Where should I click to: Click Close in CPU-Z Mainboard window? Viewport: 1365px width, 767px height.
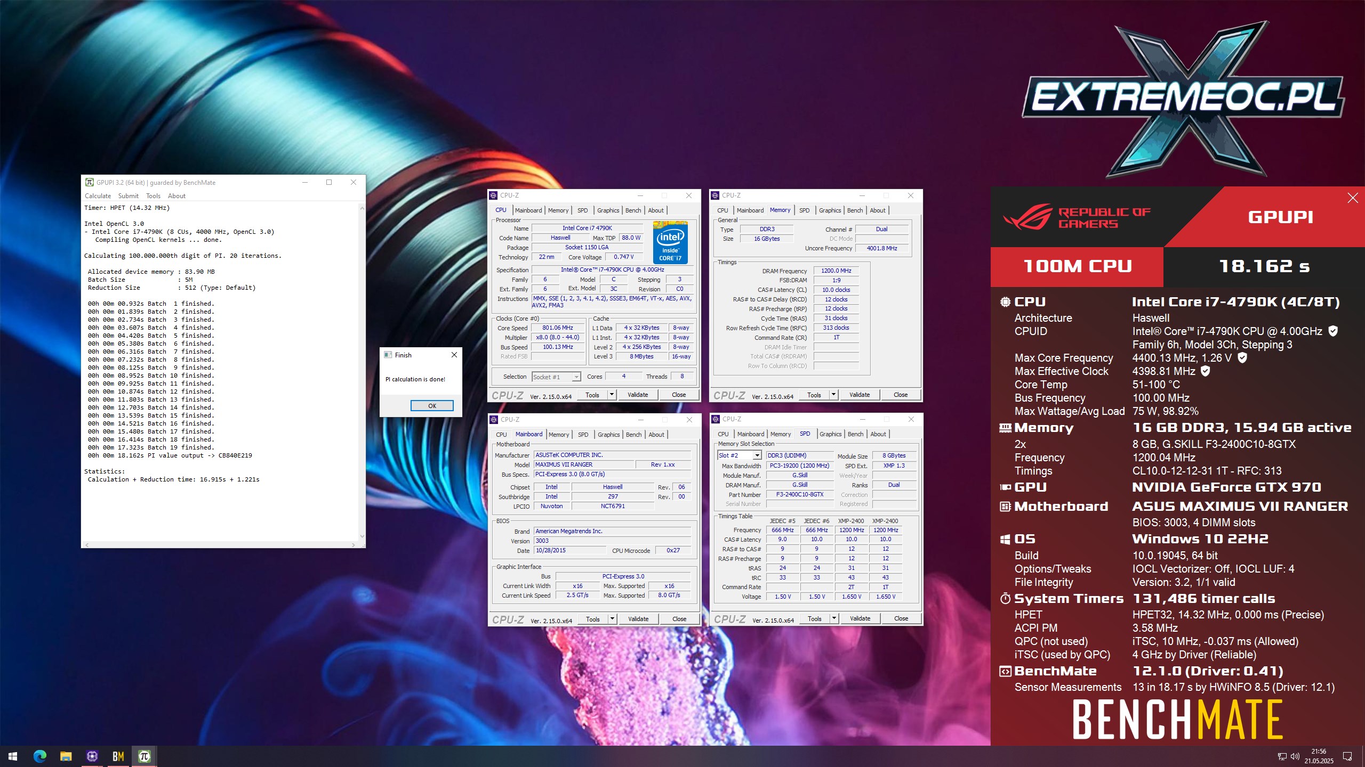click(x=679, y=619)
